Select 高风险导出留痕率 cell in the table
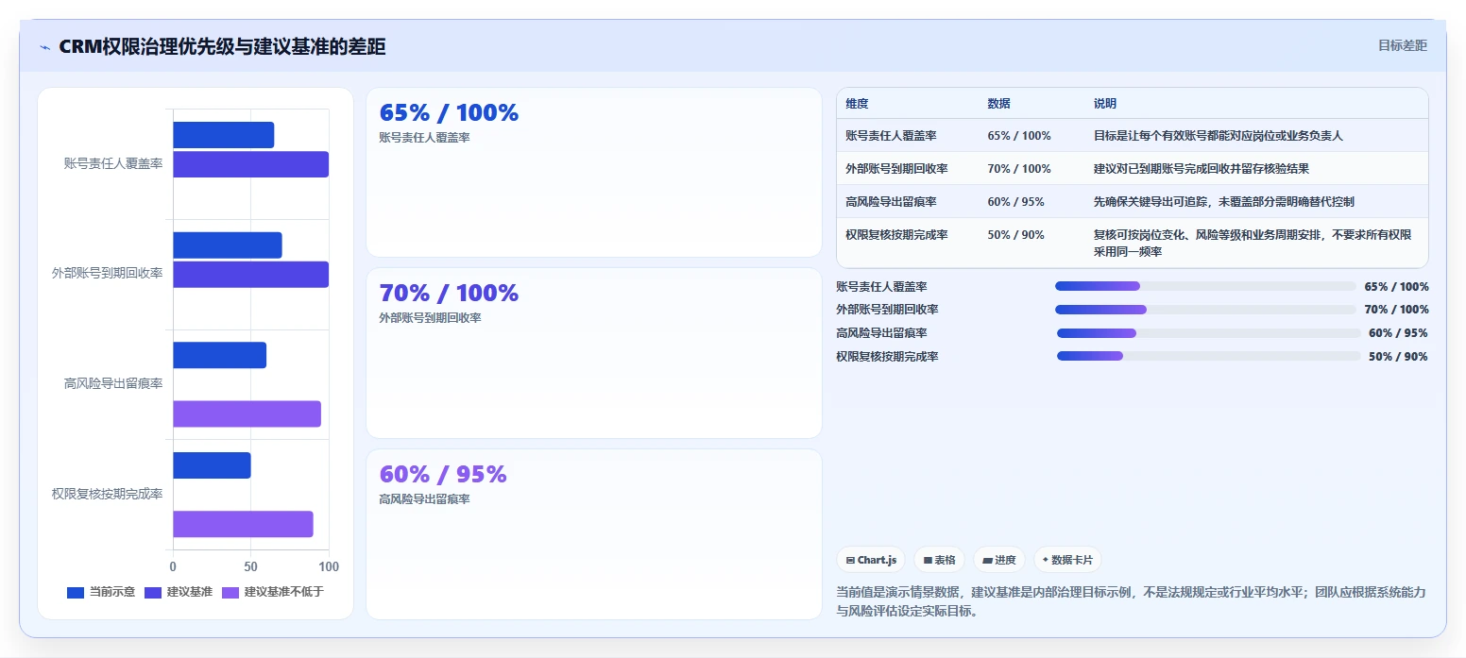This screenshot has width=1466, height=658. pyautogui.click(x=891, y=202)
